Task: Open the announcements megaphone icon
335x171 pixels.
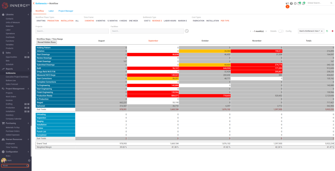Action: click(287, 3)
